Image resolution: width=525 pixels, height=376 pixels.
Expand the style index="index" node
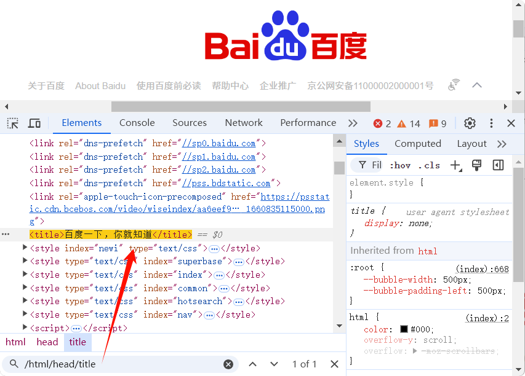(25, 274)
